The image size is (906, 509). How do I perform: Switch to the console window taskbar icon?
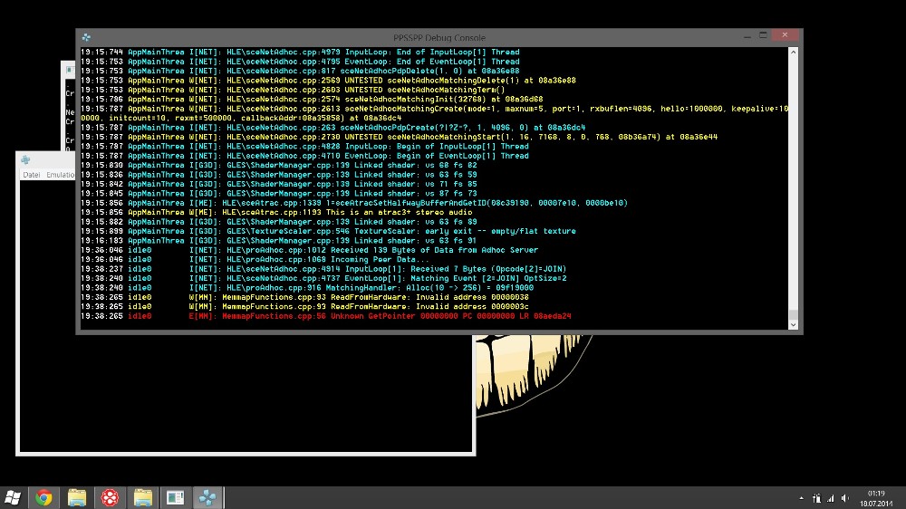point(175,497)
